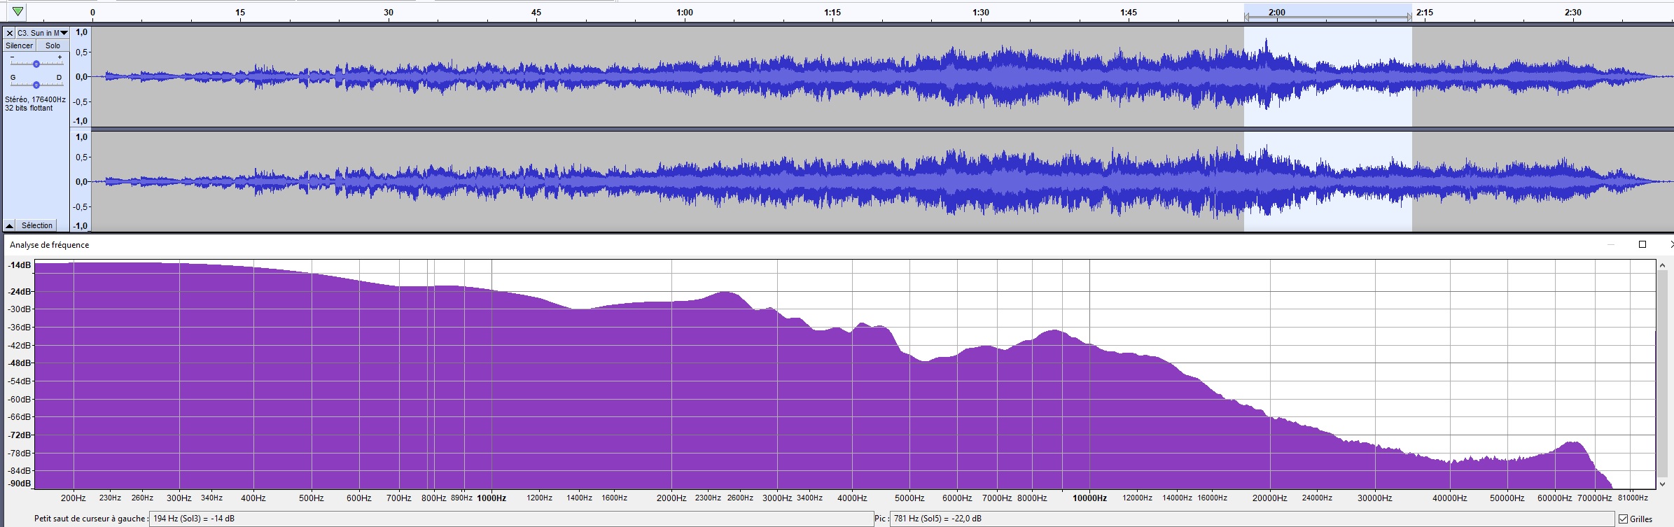The image size is (1674, 527).
Task: Disable the Grilles checkbox
Action: (x=1623, y=519)
